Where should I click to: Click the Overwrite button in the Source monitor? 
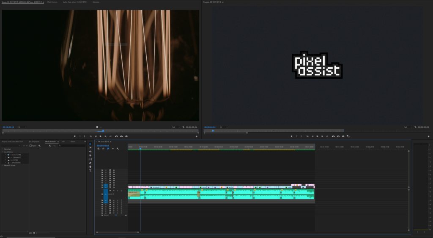click(x=121, y=136)
